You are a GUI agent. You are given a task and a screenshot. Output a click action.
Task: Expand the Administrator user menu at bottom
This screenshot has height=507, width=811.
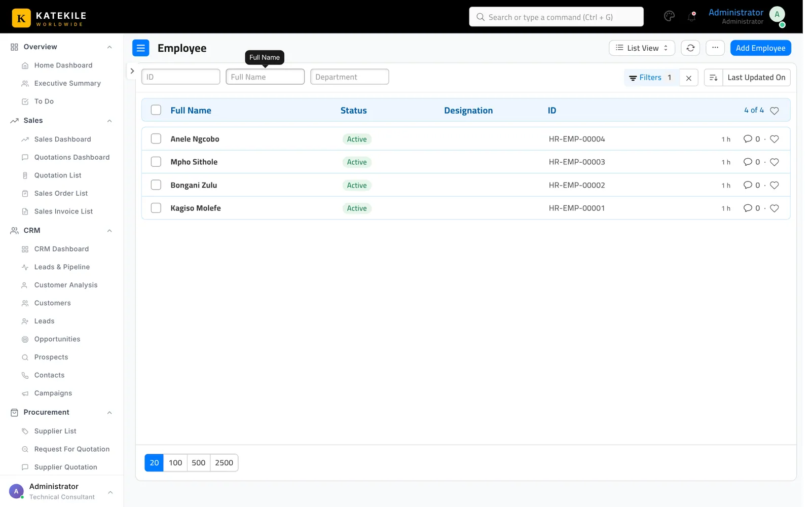(x=110, y=492)
